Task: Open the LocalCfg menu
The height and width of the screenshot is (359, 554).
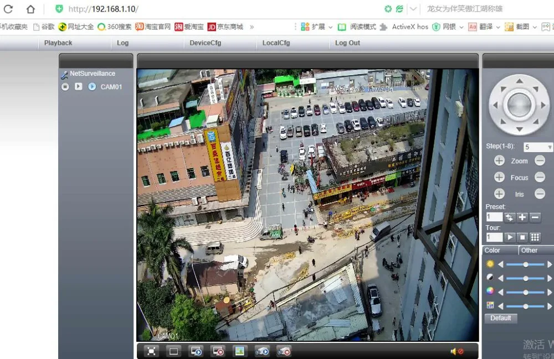Action: point(276,43)
